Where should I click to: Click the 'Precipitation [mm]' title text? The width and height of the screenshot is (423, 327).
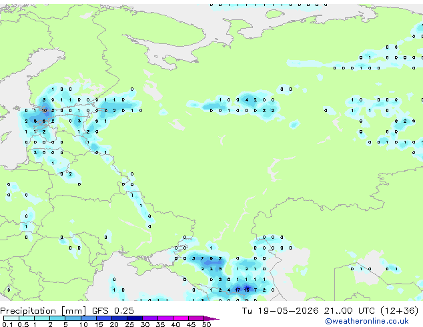click(43, 311)
